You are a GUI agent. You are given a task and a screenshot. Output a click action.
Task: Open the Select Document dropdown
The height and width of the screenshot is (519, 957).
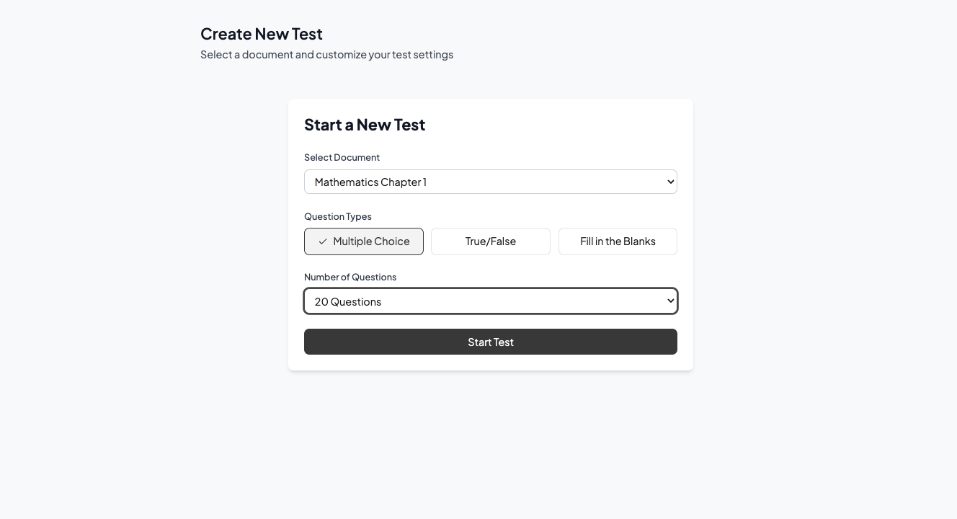[x=490, y=182]
